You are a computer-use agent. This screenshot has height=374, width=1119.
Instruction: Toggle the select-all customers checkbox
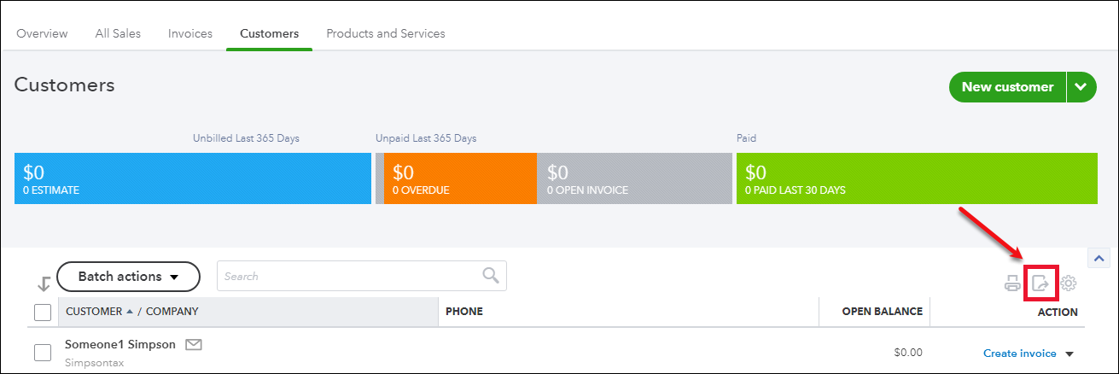43,313
